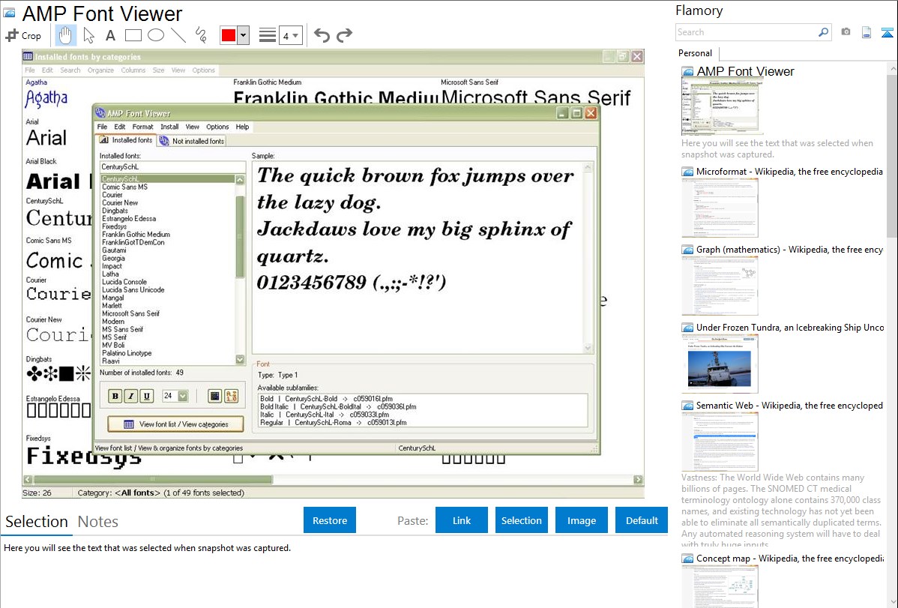
Task: Open the Microformat Wikipedia snapshot thumbnail
Action: tap(720, 208)
